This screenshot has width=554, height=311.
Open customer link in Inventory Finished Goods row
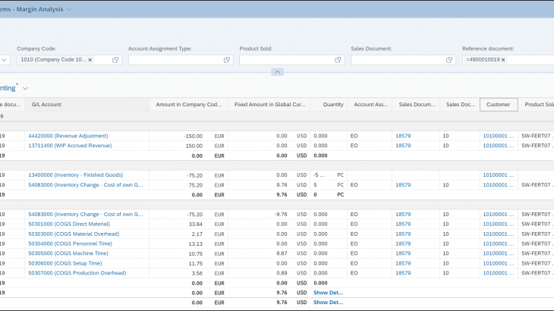(498, 174)
